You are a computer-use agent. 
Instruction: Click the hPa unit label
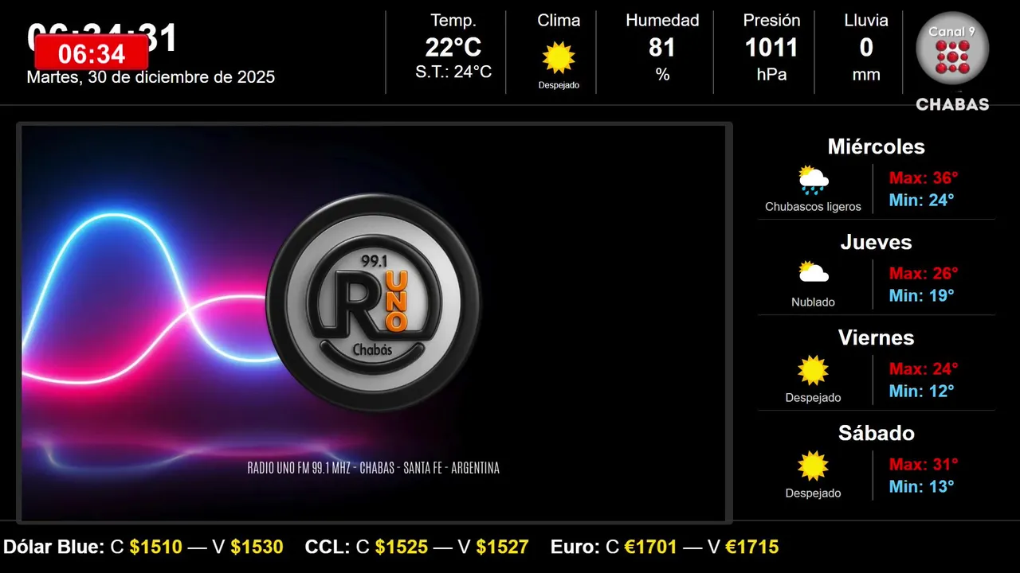[771, 75]
